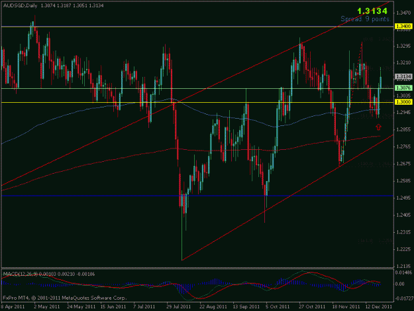This screenshot has height=311, width=414.
Task: Click the 13 Sep 2011 date label
Action: click(246, 307)
